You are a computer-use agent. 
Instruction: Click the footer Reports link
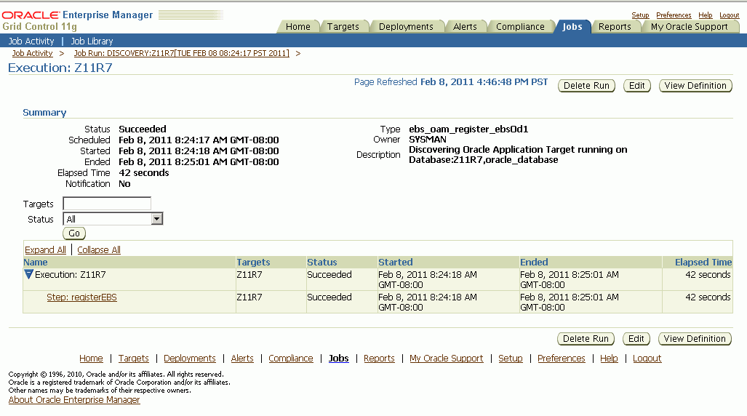click(x=379, y=359)
